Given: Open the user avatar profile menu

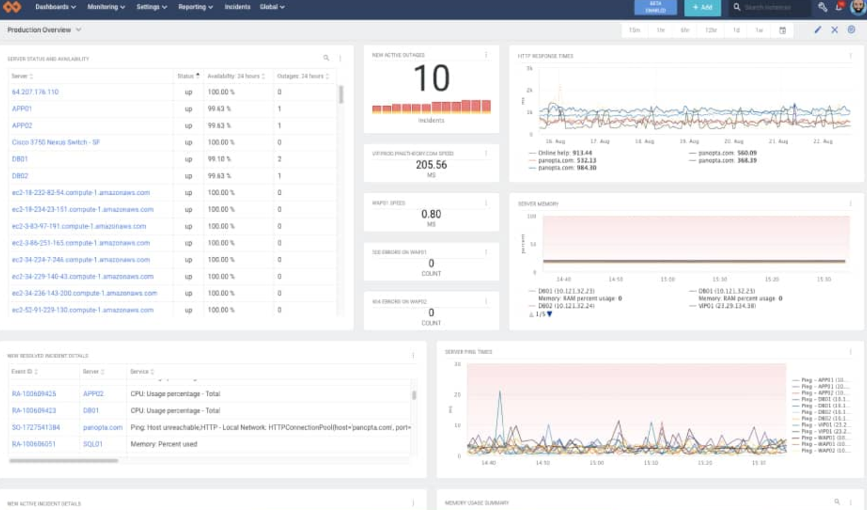Looking at the screenshot, I should (858, 7).
